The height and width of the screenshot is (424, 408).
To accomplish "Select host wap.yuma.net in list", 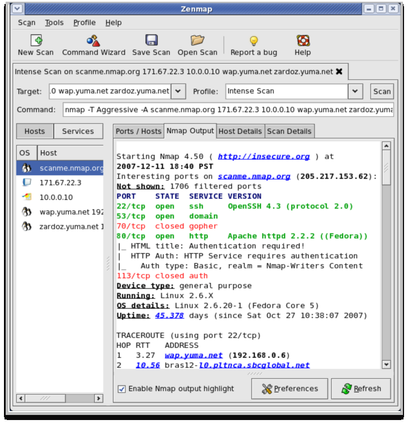I will pyautogui.click(x=60, y=212).
